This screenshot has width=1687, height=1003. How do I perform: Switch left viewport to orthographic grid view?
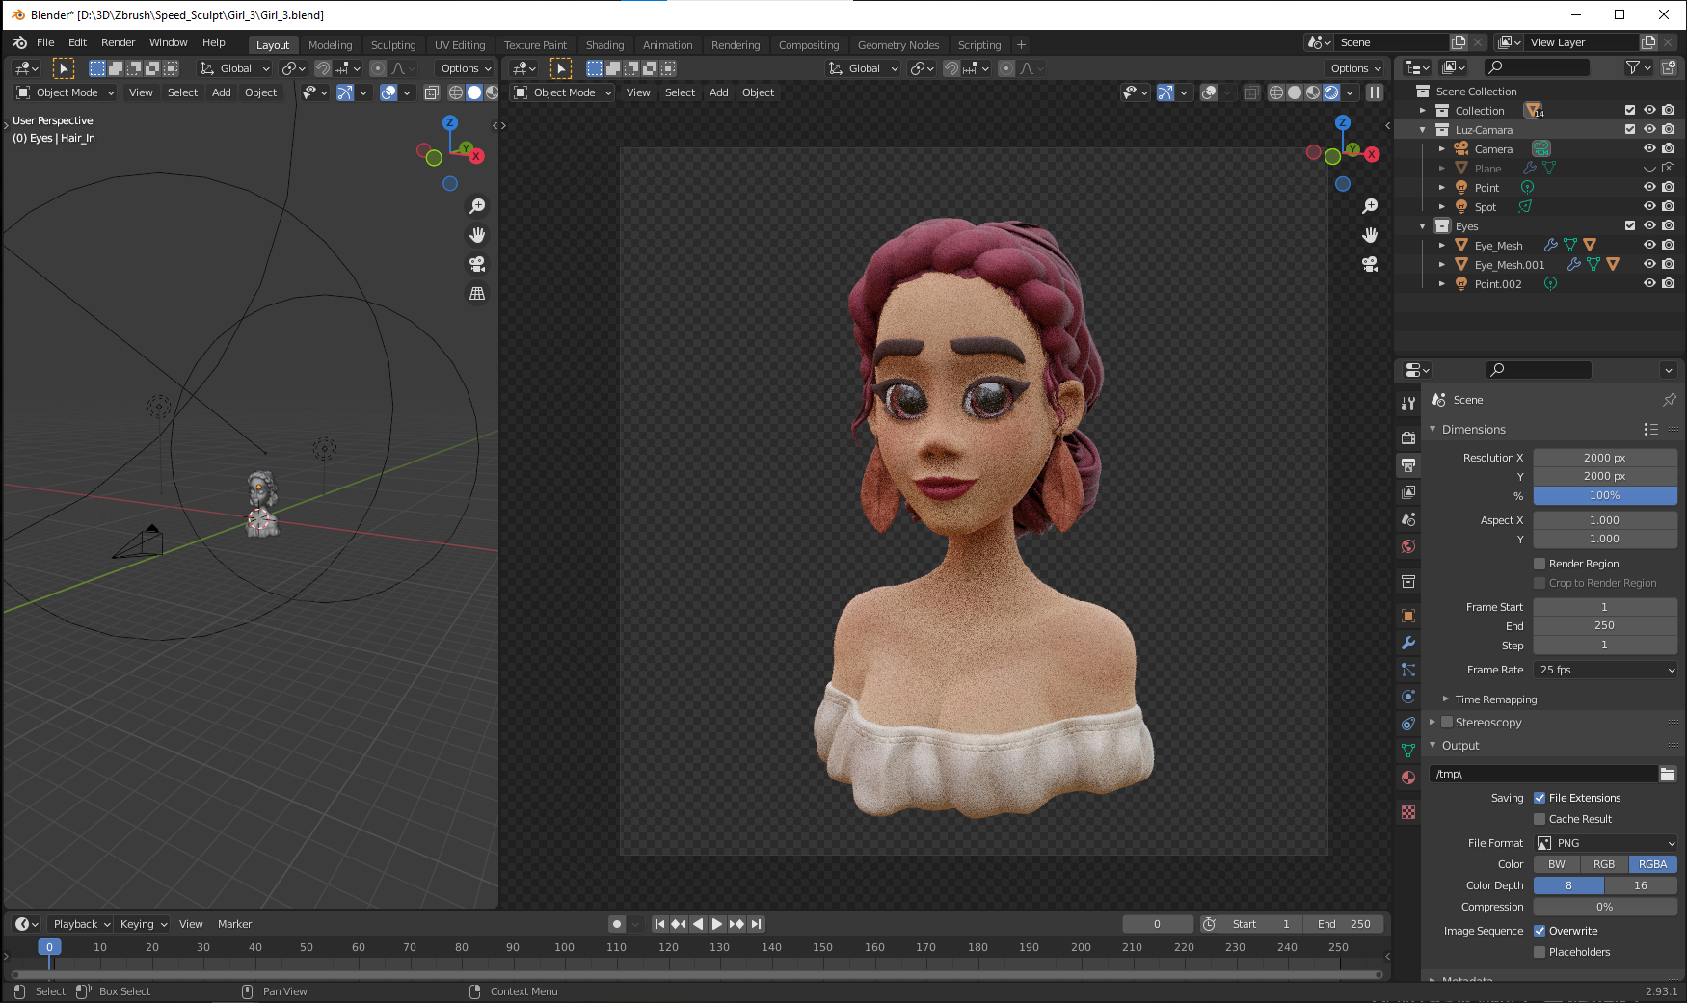tap(477, 293)
